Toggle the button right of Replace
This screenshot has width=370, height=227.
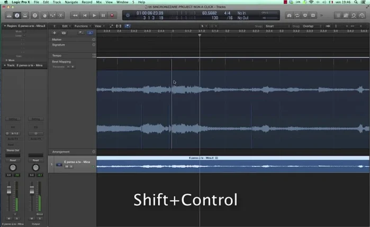coord(313,15)
